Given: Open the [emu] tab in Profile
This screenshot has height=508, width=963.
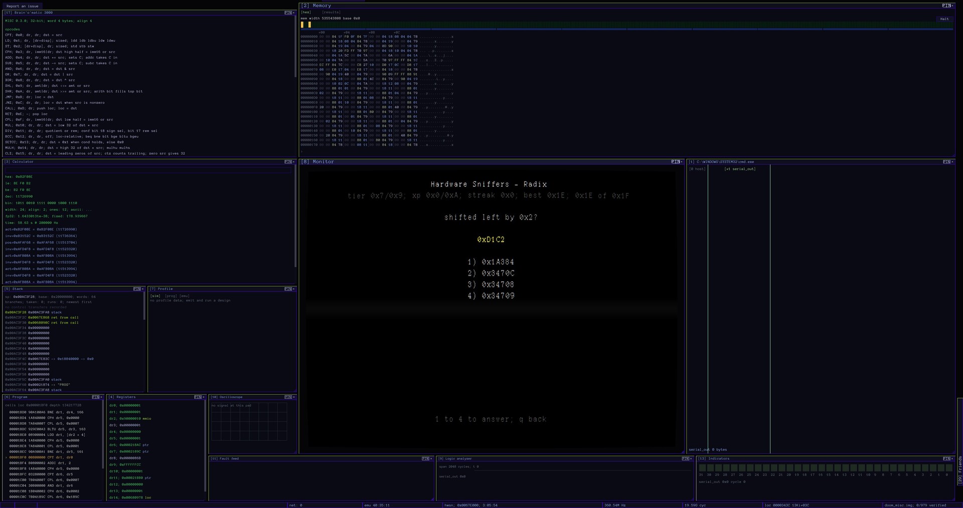Looking at the screenshot, I should click(x=185, y=296).
